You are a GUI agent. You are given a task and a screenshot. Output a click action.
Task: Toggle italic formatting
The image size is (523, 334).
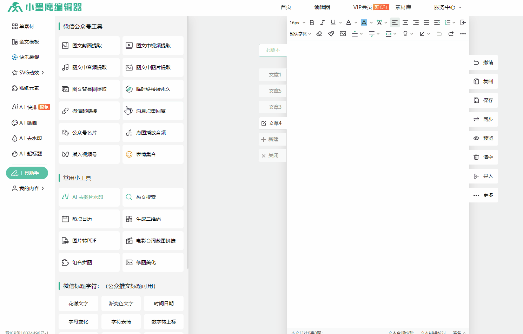[x=322, y=22]
